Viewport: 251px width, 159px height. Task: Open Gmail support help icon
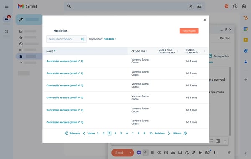click(x=235, y=6)
